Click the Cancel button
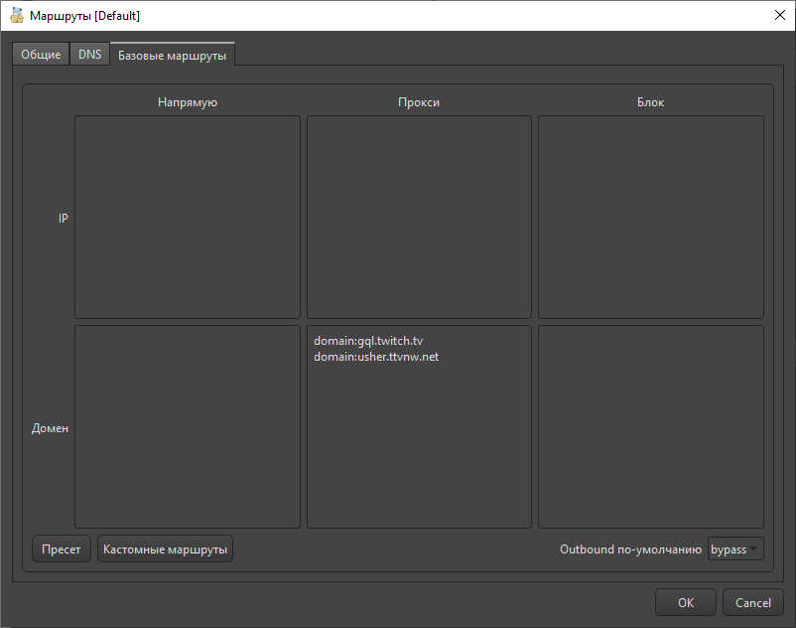This screenshot has height=628, width=796. 753,602
